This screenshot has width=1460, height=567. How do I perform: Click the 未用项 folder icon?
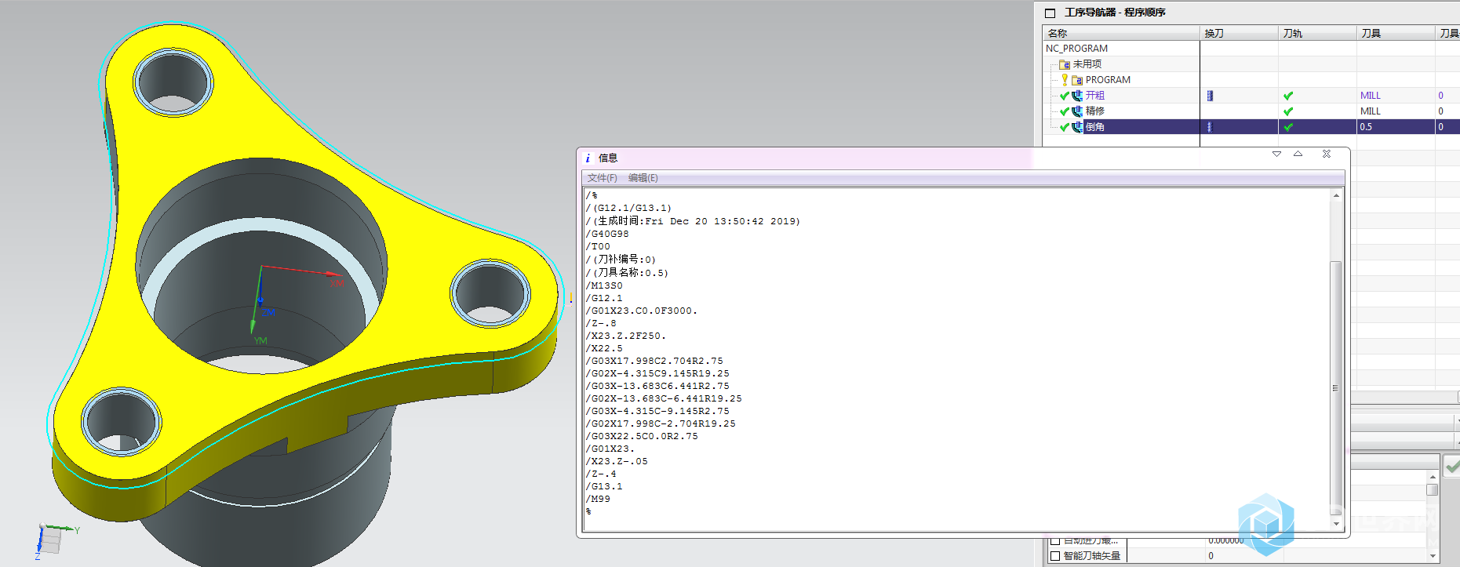click(x=1065, y=64)
